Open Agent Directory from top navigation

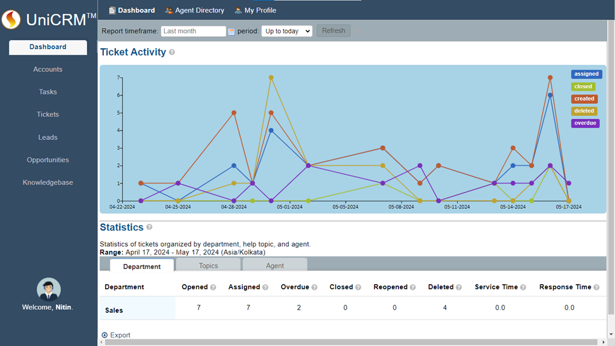[x=194, y=10]
